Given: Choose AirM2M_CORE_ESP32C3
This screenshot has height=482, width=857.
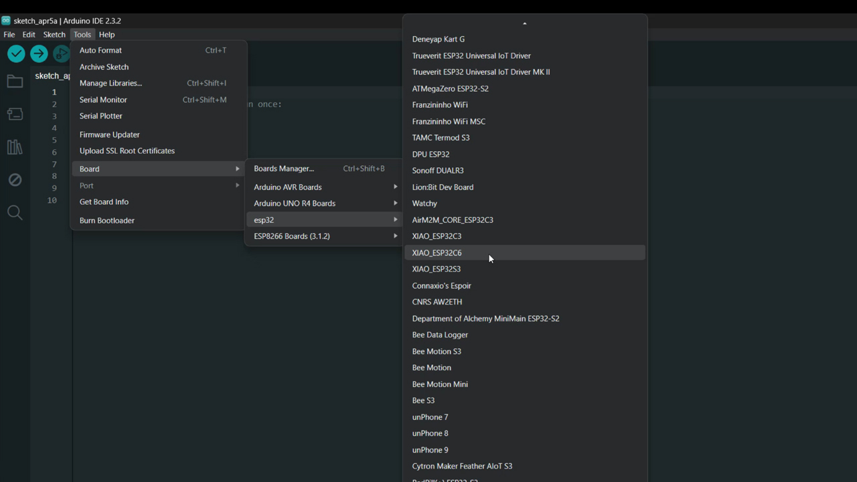Looking at the screenshot, I should pyautogui.click(x=525, y=220).
